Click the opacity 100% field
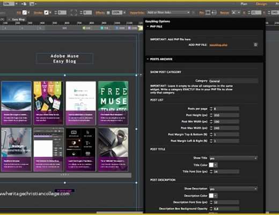Image resolution: width=279 pixels, height=215 pixels. click(x=117, y=12)
